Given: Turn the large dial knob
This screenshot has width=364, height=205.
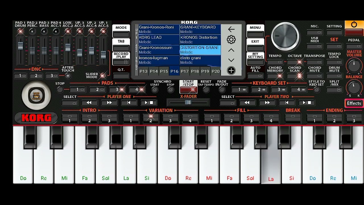Looking at the screenshot, I should point(285,36).
